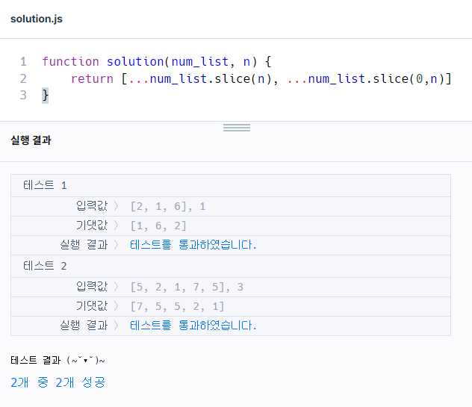
Task: Click num_list.slice(0,n) expression
Action: (376, 79)
